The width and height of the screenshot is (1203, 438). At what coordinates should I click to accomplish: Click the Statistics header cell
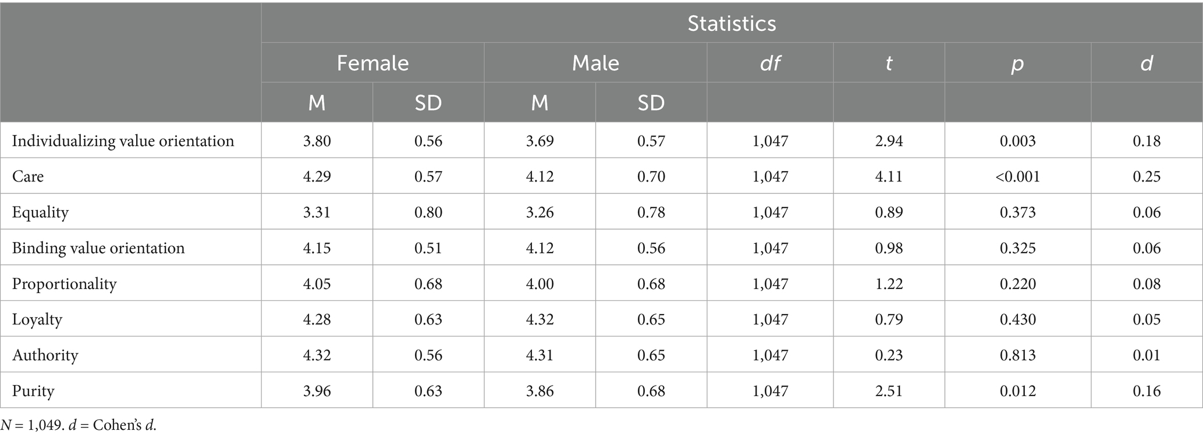point(732,23)
